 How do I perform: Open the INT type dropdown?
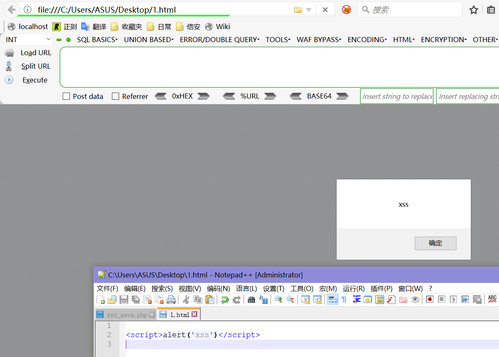[x=28, y=40]
